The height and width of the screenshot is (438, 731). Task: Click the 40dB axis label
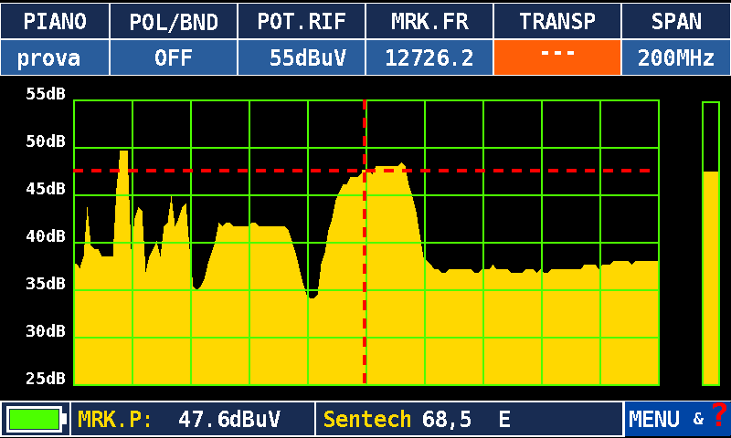click(46, 236)
